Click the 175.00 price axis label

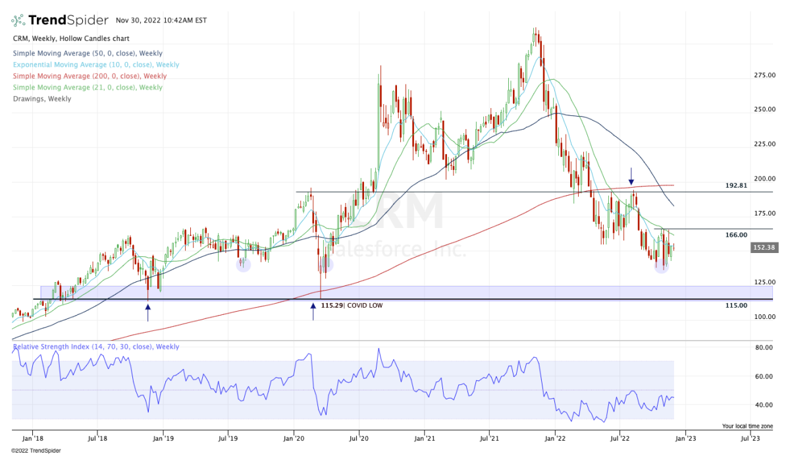click(x=764, y=213)
